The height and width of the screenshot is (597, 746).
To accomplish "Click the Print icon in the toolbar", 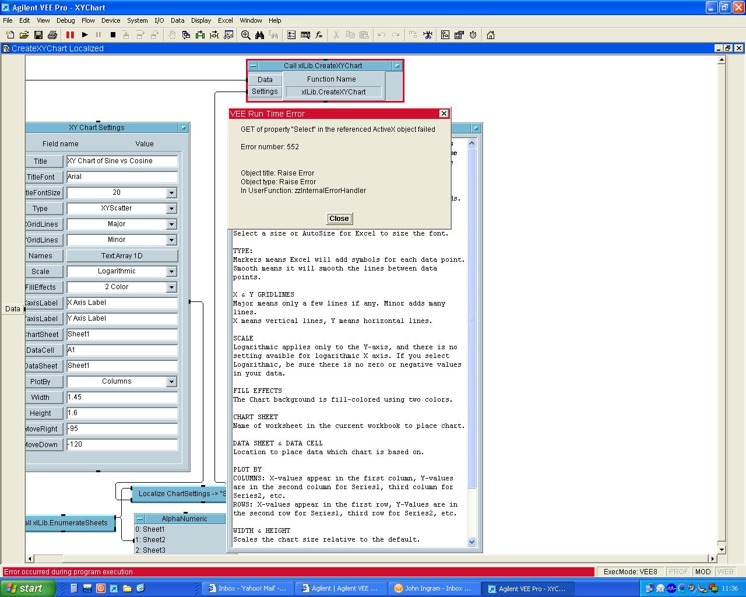I will click(52, 35).
